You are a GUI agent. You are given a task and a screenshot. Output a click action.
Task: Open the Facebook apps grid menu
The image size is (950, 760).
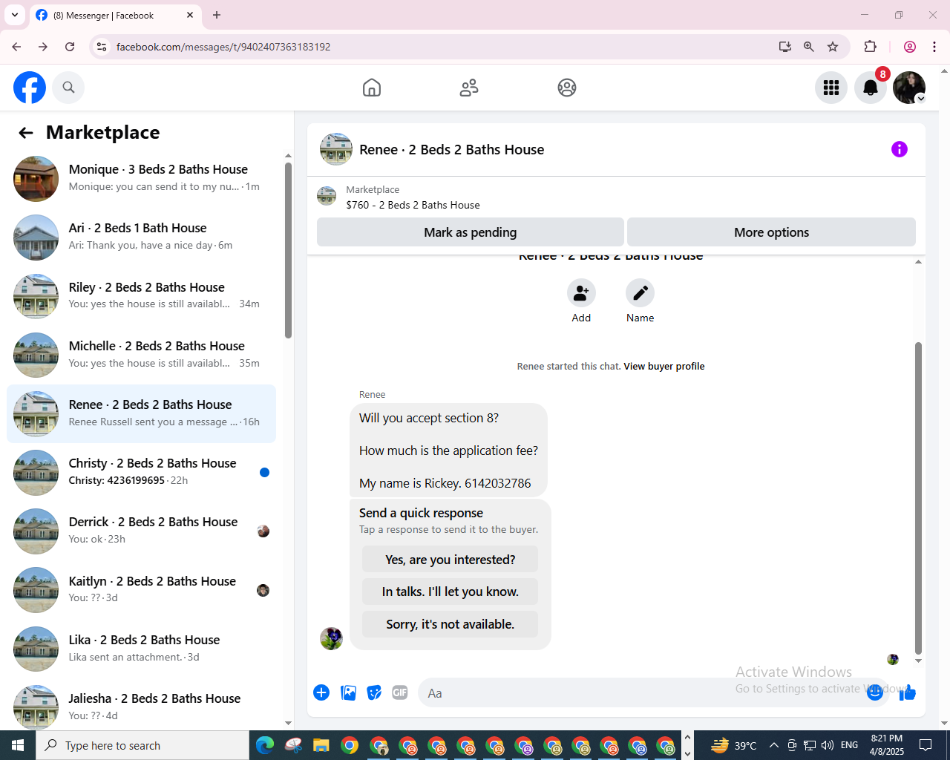coord(831,88)
